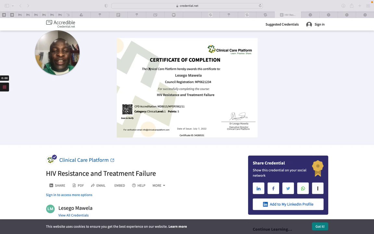The image size is (374, 234).
Task: Open the Clinical Care Platform issuer link
Action: click(x=87, y=160)
